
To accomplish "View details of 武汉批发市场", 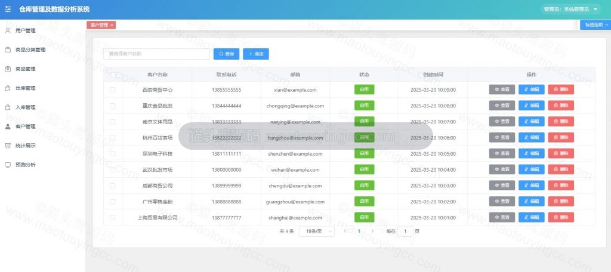I will coord(502,169).
